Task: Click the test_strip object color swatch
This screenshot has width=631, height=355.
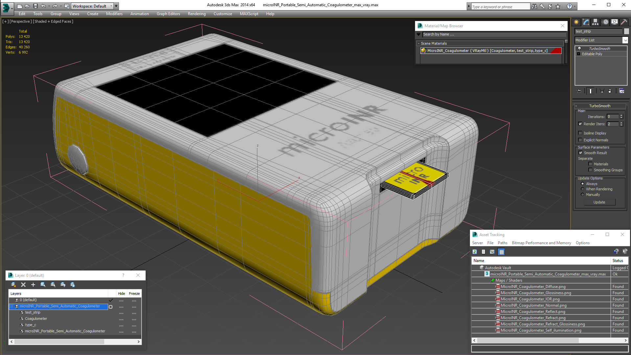Action: pyautogui.click(x=626, y=31)
